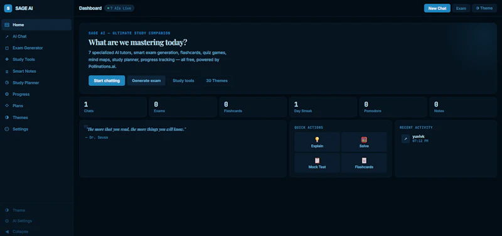Click the Plans sidebar icon

click(x=7, y=105)
